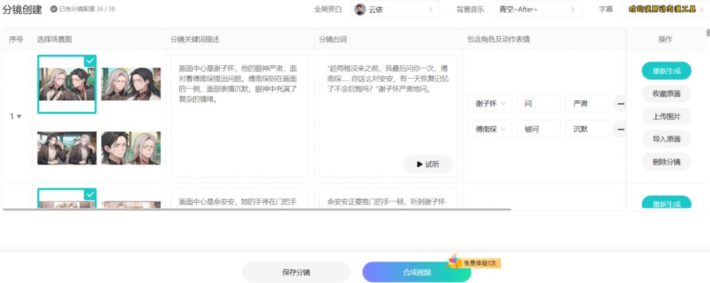Click the horizontal scrollbar under the table
This screenshot has width=710, height=283.
pyautogui.click(x=257, y=209)
